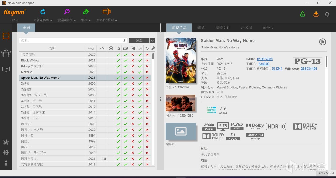Viewport: 336px width, 178px height.
Task: Open the notifications bell icon
Action: (327, 14)
